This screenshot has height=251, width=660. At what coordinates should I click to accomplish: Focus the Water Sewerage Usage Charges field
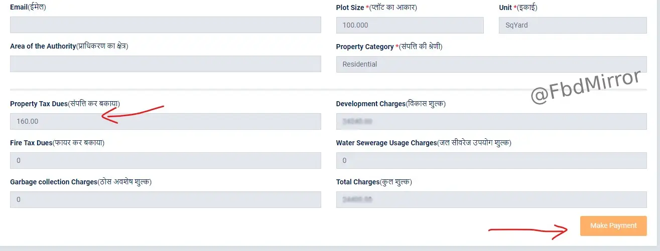click(491, 160)
